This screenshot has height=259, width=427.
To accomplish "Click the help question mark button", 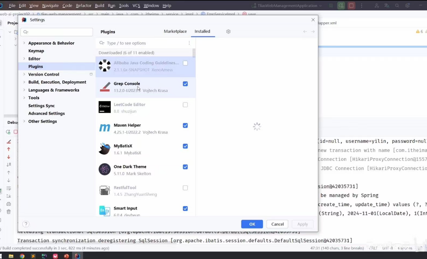I will point(26,224).
